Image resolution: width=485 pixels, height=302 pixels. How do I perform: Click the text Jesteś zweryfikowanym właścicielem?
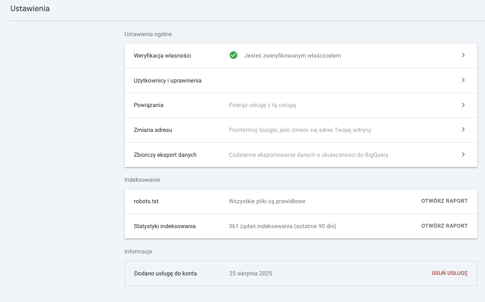click(293, 55)
